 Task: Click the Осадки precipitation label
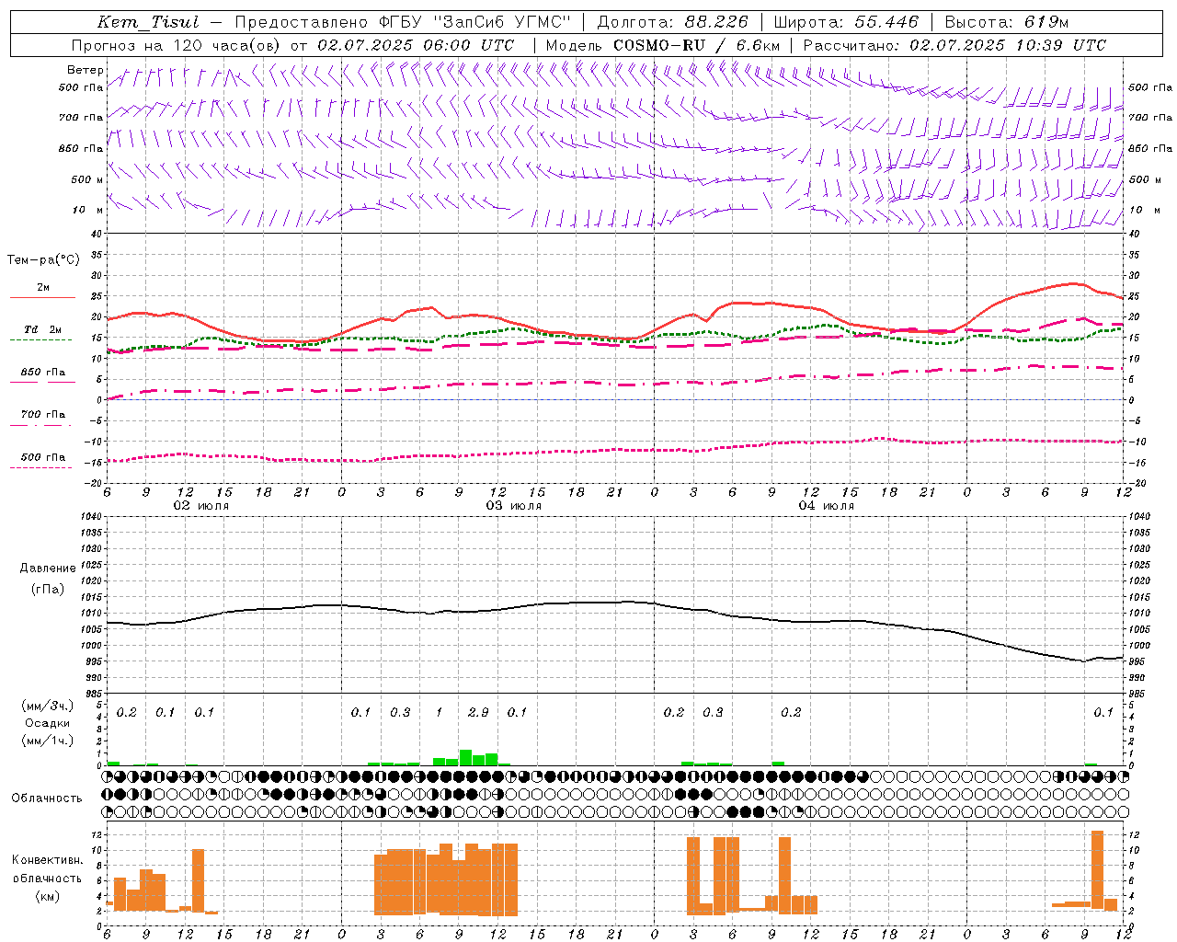click(x=48, y=723)
